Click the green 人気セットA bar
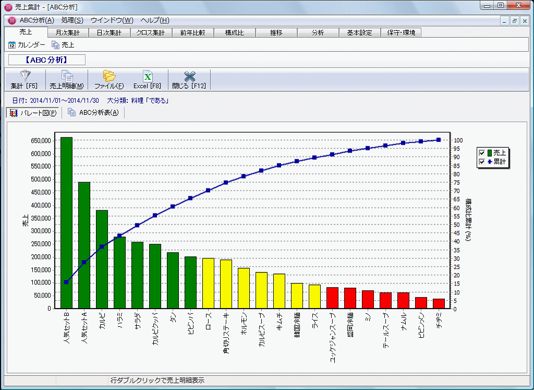Image resolution: width=534 pixels, height=390 pixels. (84, 245)
